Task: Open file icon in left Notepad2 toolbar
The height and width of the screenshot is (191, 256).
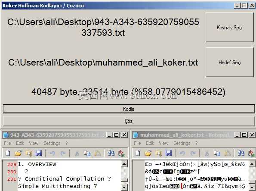Action: tap(18, 153)
